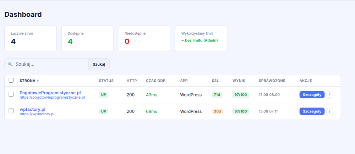Open the PogotowieProgramistyczne.pl site name link
The width and height of the screenshot is (355, 154).
point(50,93)
